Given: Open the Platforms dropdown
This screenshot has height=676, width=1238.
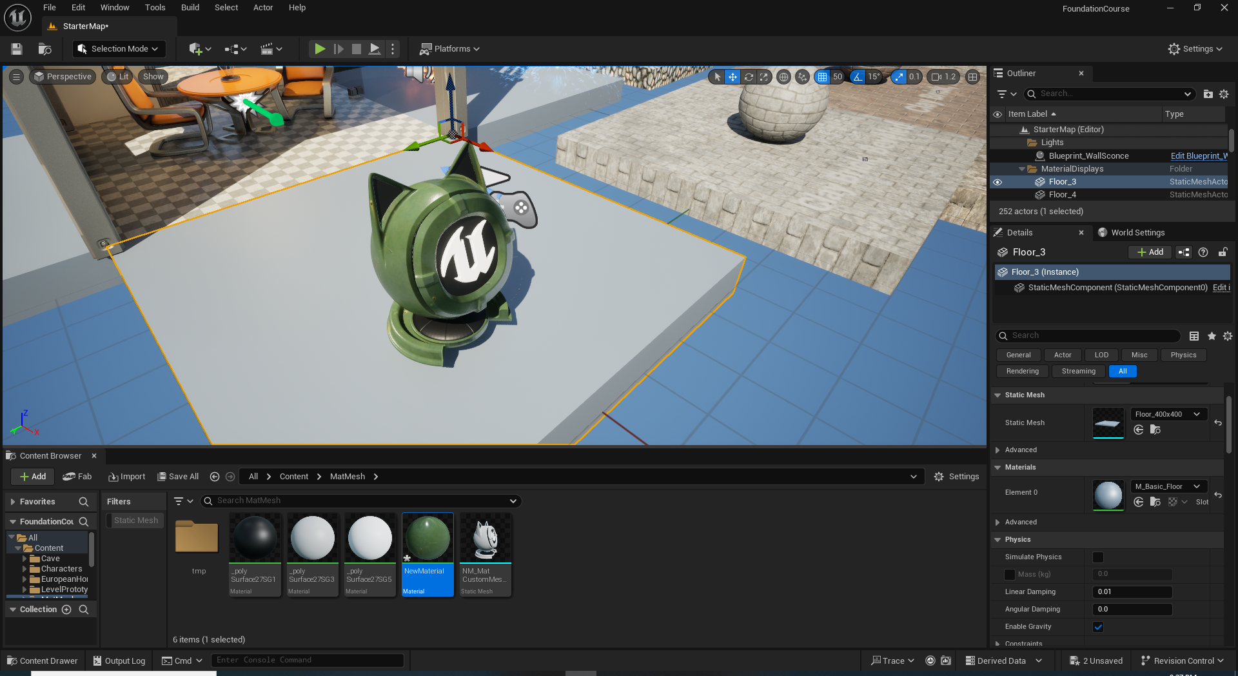Looking at the screenshot, I should coord(449,49).
